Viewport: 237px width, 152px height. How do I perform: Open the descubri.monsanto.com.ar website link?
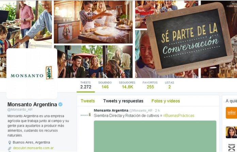coord(33,148)
